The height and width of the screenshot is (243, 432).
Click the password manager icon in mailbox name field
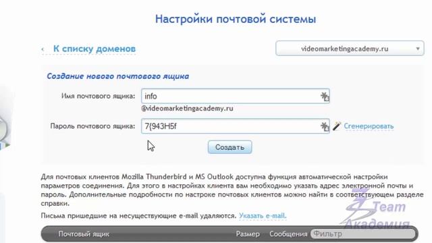[325, 97]
